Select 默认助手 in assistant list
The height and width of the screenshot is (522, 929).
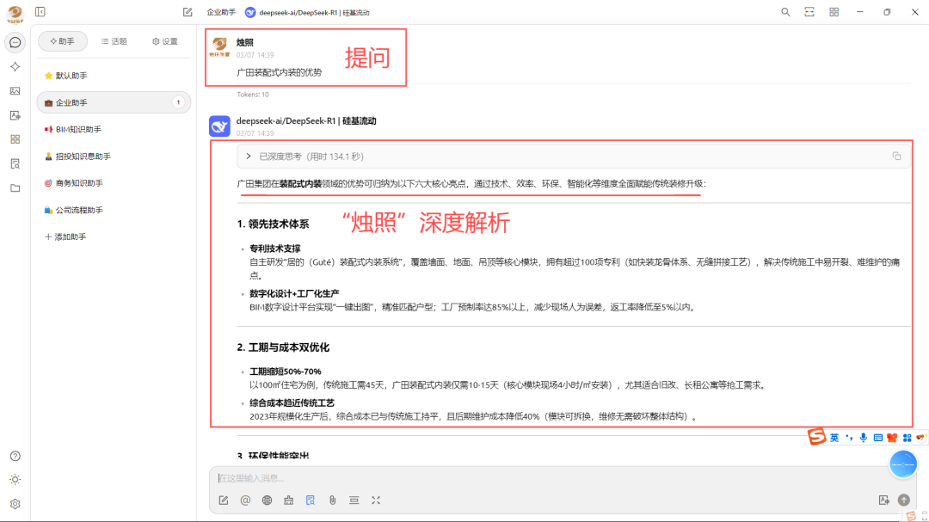pyautogui.click(x=114, y=76)
